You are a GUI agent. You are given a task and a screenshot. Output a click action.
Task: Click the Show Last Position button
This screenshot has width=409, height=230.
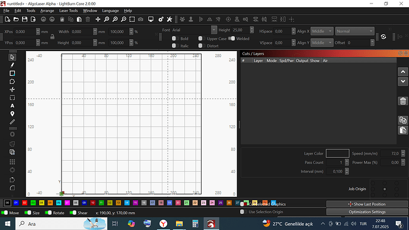(x=367, y=204)
